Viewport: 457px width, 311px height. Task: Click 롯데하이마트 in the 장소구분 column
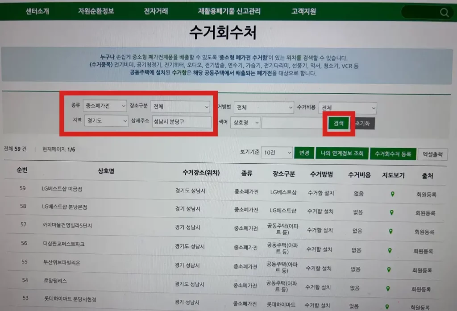281,305
